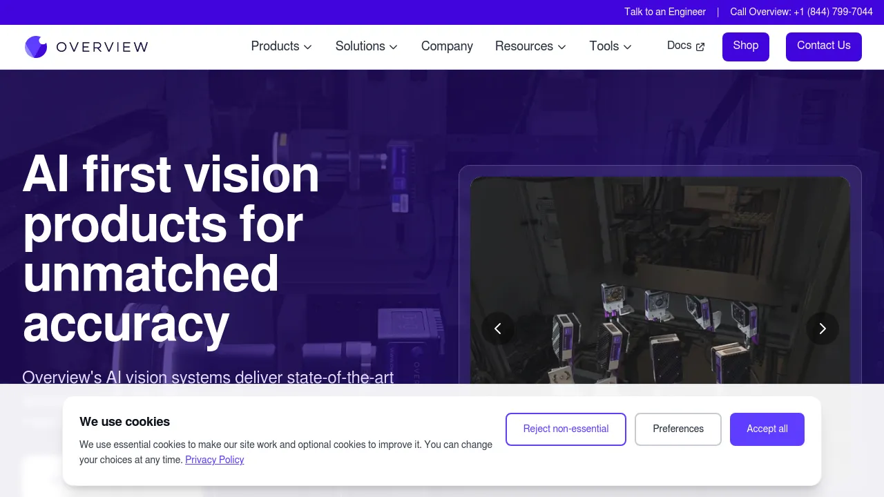The height and width of the screenshot is (497, 884).
Task: Show the previous carousel slide
Action: coord(498,329)
